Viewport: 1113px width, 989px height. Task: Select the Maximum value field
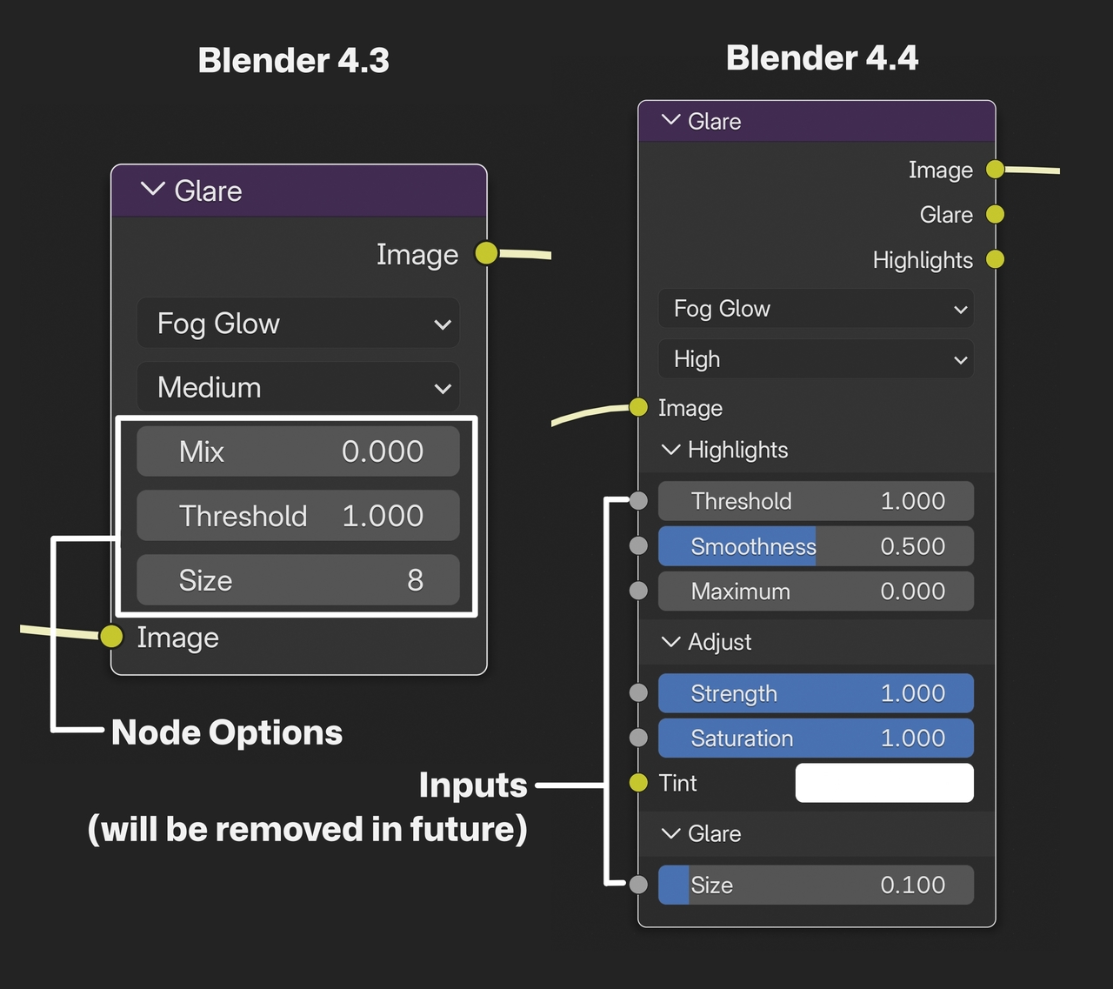(x=816, y=591)
